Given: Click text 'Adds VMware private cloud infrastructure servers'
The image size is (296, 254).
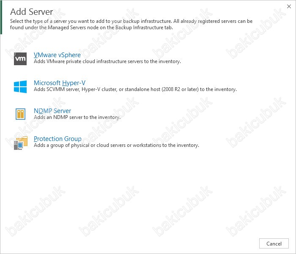Looking at the screenshot, I should click(x=88, y=61).
